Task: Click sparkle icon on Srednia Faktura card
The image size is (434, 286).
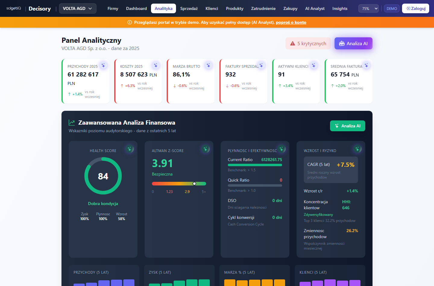Action: [366, 65]
